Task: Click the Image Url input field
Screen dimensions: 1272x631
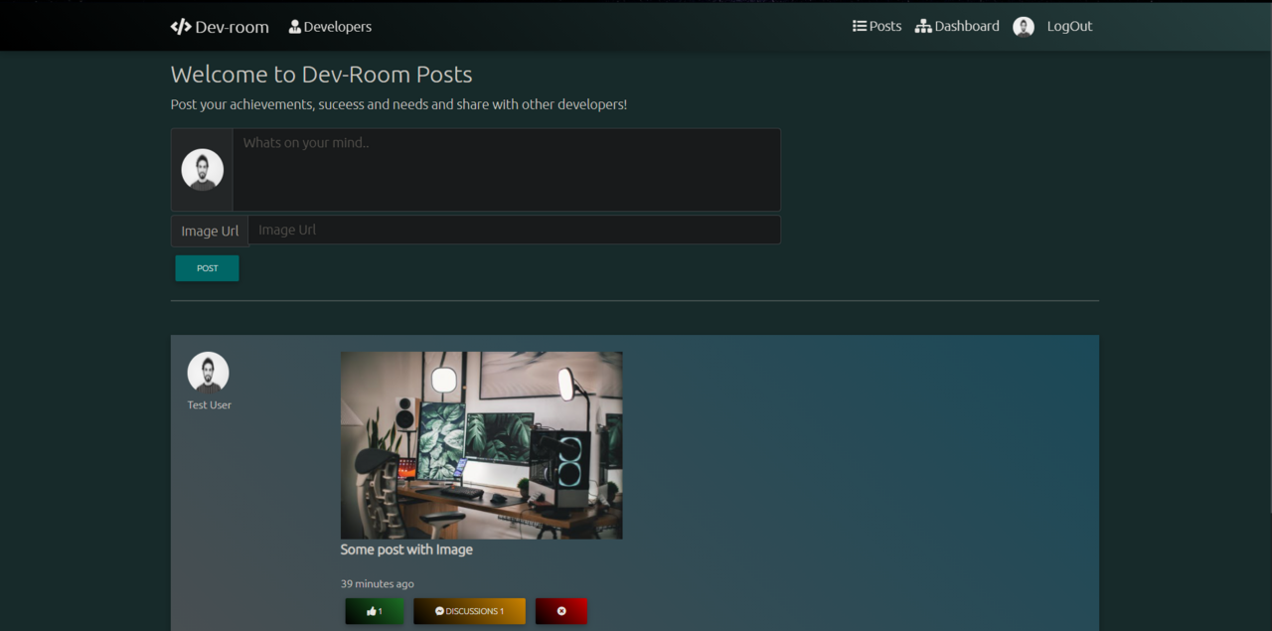Action: (x=514, y=231)
